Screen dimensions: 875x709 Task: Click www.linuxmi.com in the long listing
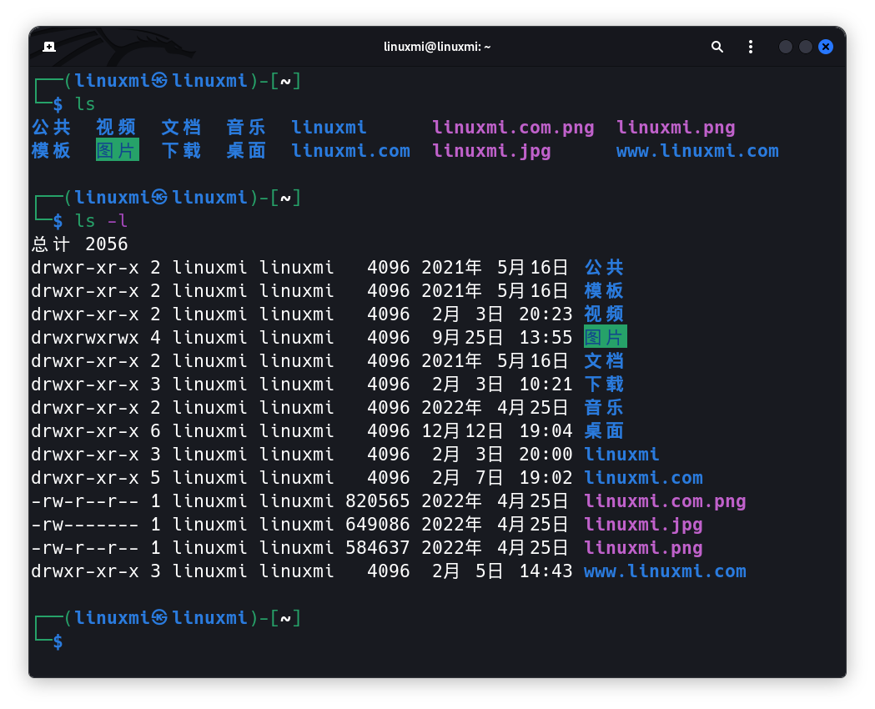665,571
